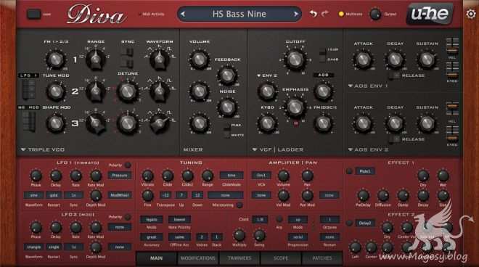This screenshot has width=479, height=267.
Task: Click the oscillator 2 Waveform selector knob
Action: (x=159, y=91)
